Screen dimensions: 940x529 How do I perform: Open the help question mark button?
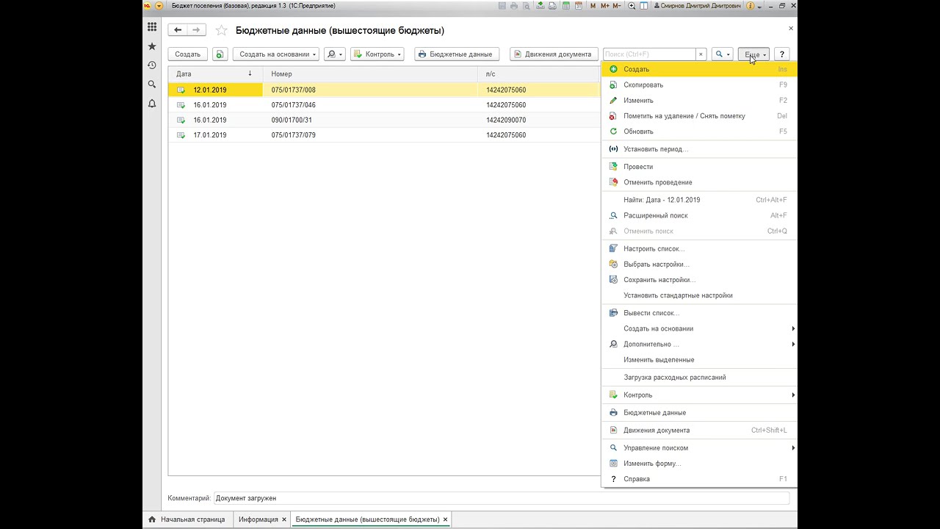pos(782,54)
